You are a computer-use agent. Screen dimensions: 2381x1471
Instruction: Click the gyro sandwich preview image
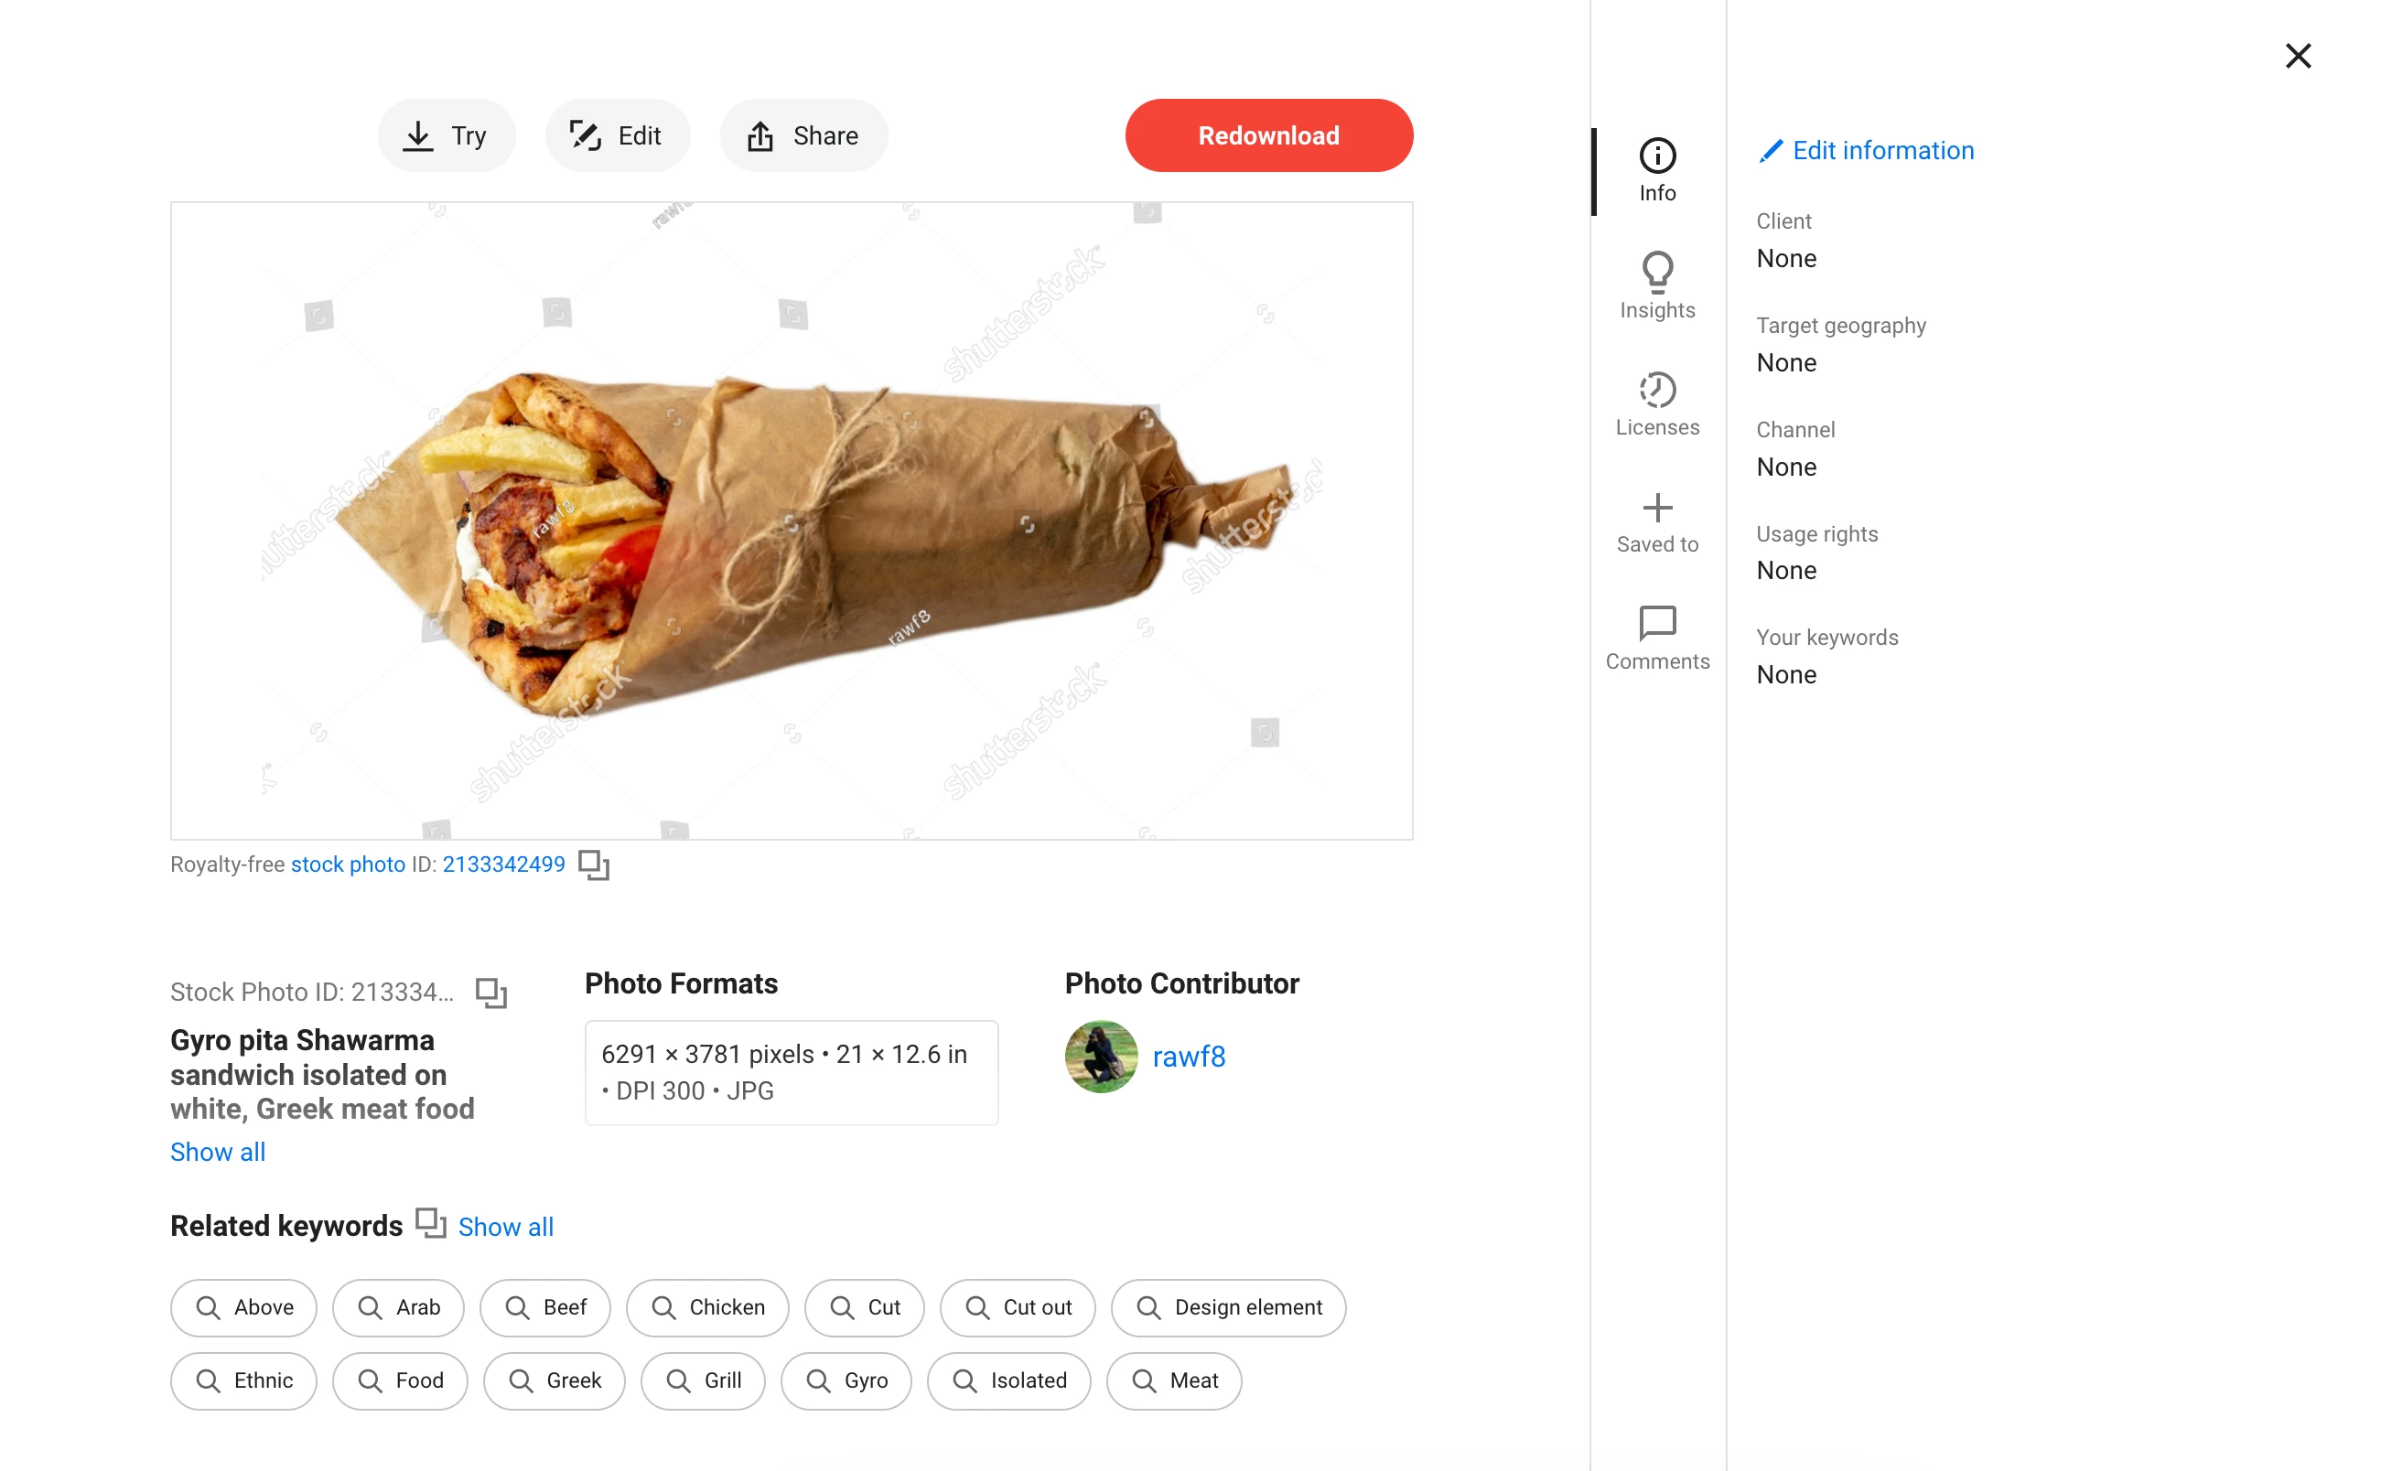coord(792,521)
